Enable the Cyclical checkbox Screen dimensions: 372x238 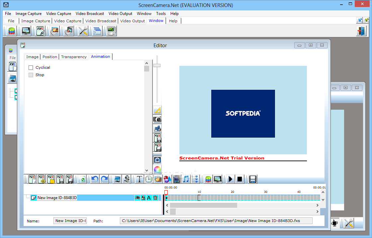click(x=31, y=67)
